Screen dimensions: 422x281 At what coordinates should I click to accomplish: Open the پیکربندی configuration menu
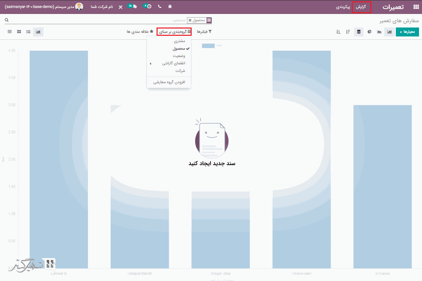point(343,7)
